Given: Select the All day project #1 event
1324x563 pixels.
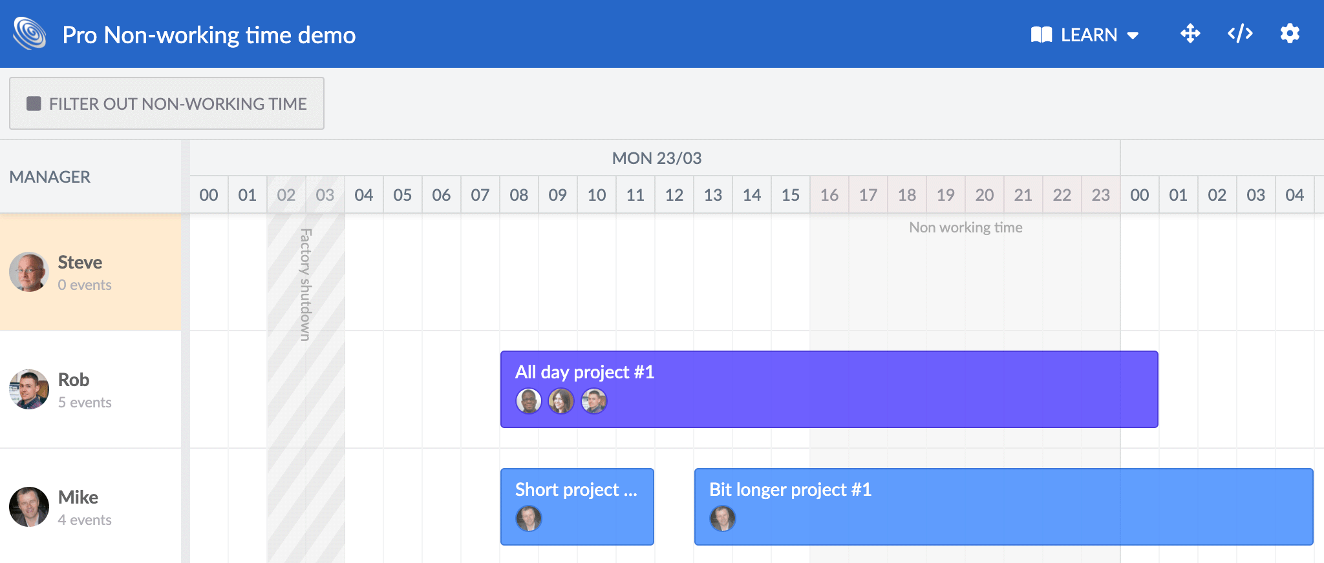Looking at the screenshot, I should pyautogui.click(x=829, y=389).
